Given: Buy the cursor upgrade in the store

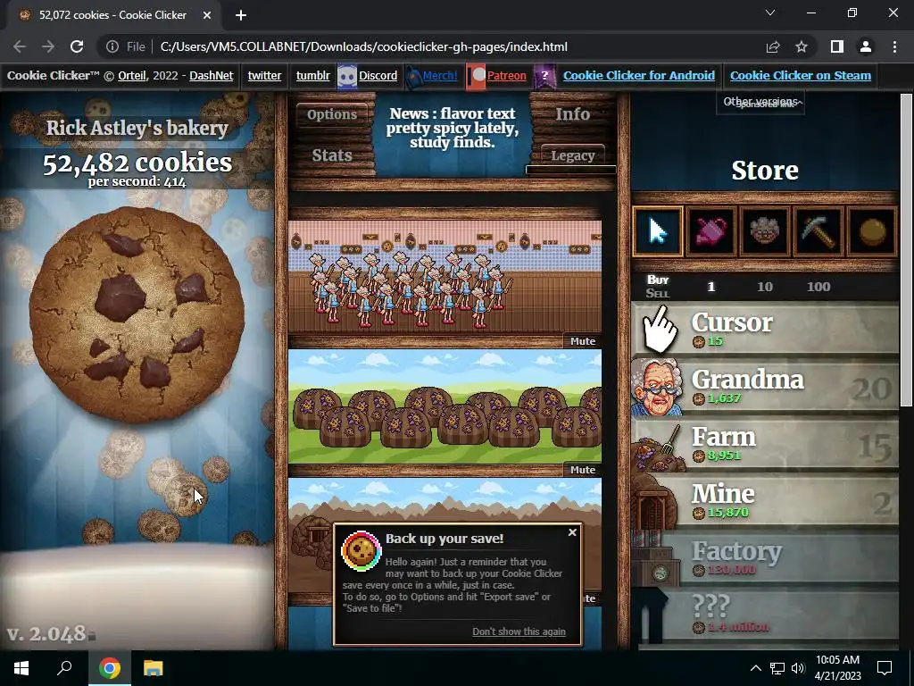Looking at the screenshot, I should pos(658,231).
